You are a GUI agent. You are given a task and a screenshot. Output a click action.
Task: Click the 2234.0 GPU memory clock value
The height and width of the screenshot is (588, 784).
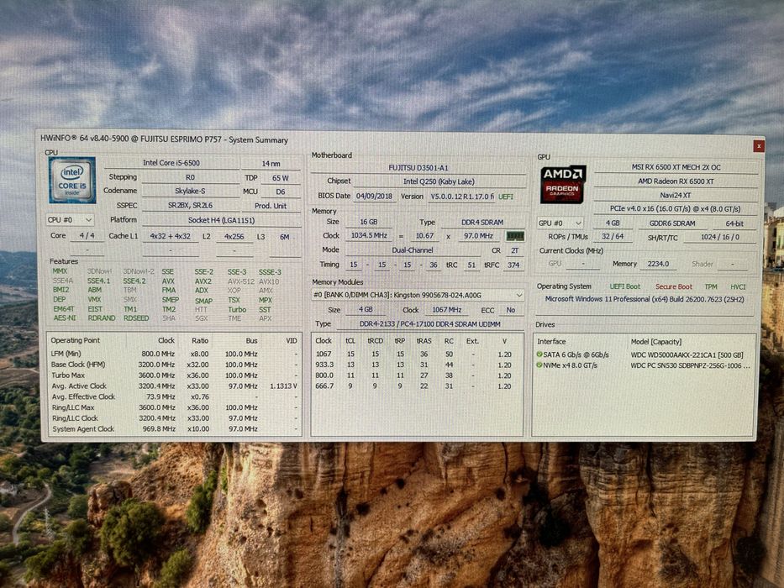pos(658,264)
